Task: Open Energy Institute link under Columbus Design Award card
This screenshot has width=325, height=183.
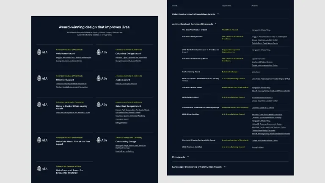Action: [121, 122]
